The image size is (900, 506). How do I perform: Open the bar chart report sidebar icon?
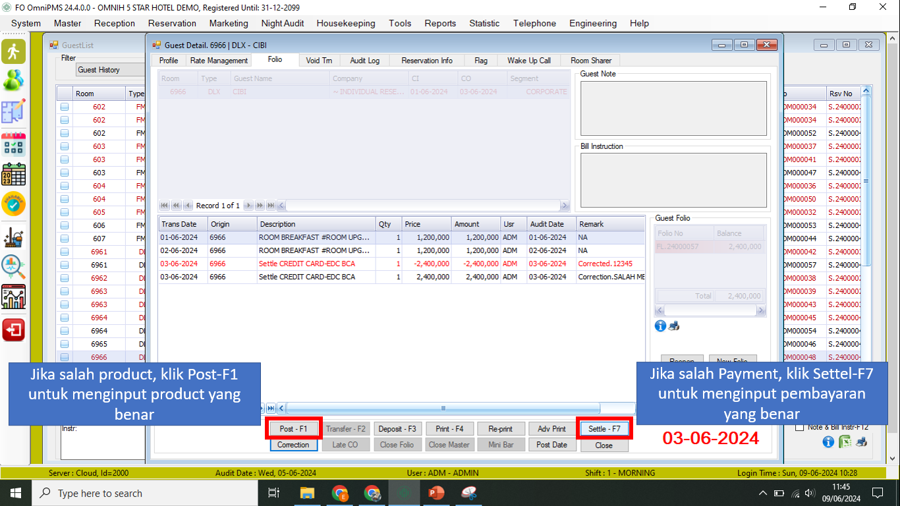(x=13, y=297)
